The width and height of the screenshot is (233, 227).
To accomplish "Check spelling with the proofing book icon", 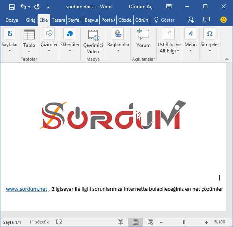I will (x=59, y=222).
